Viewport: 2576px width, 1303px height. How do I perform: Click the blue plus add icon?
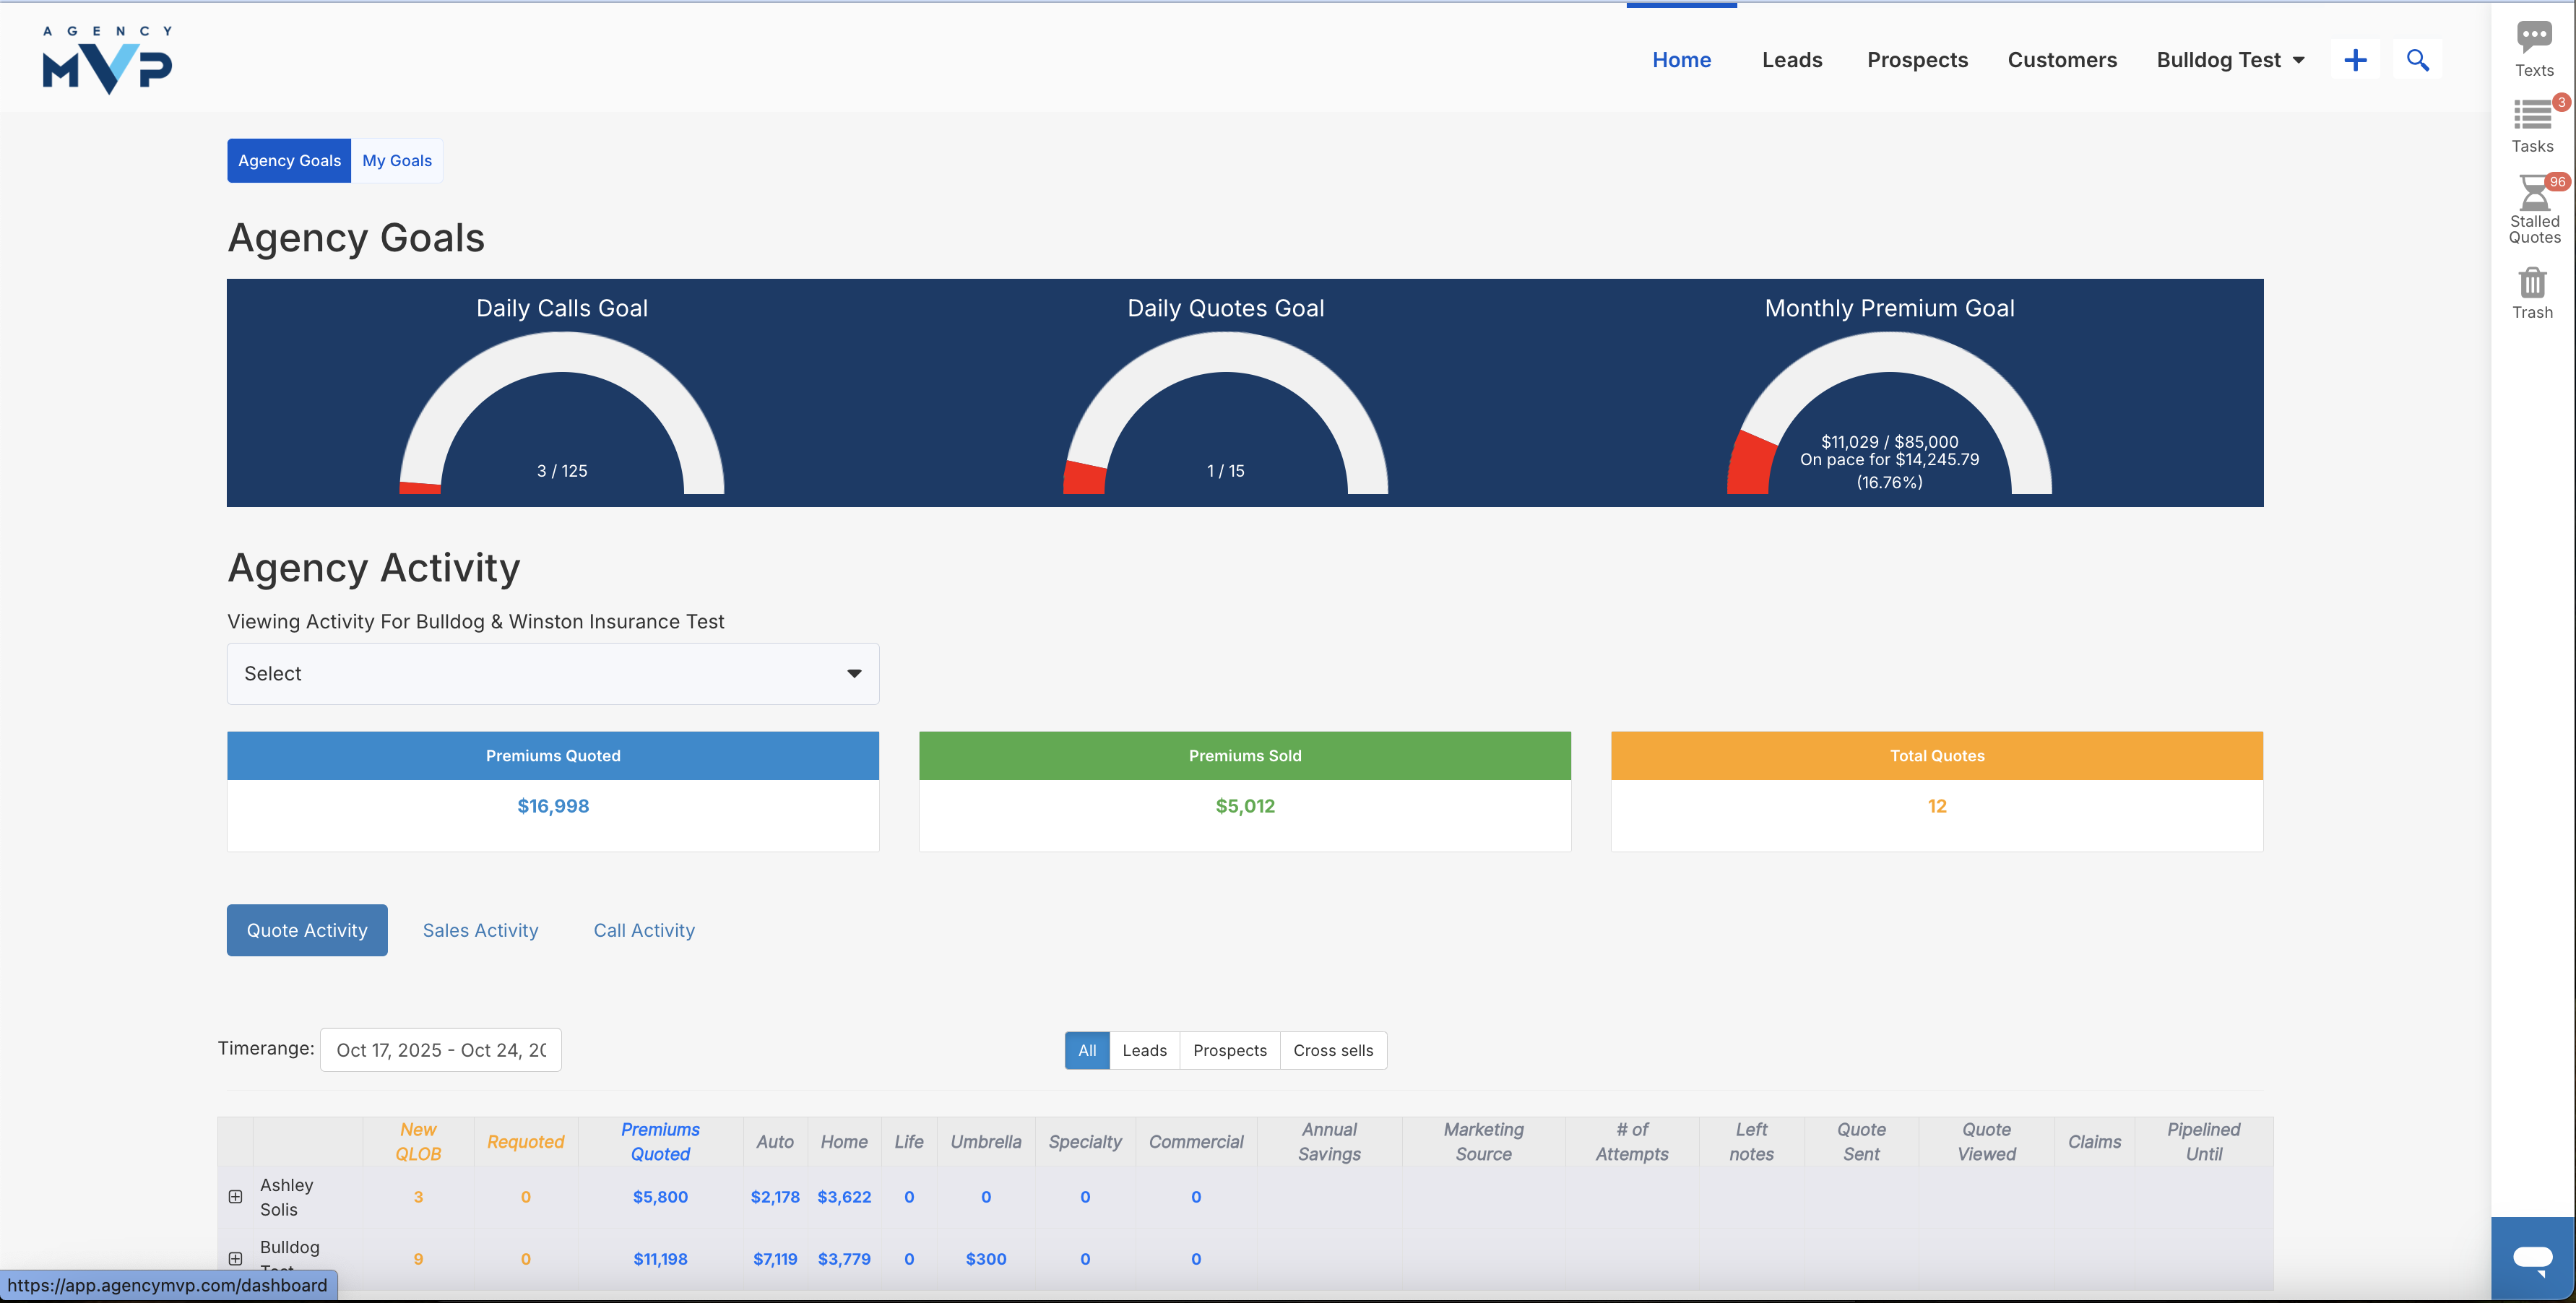2355,60
